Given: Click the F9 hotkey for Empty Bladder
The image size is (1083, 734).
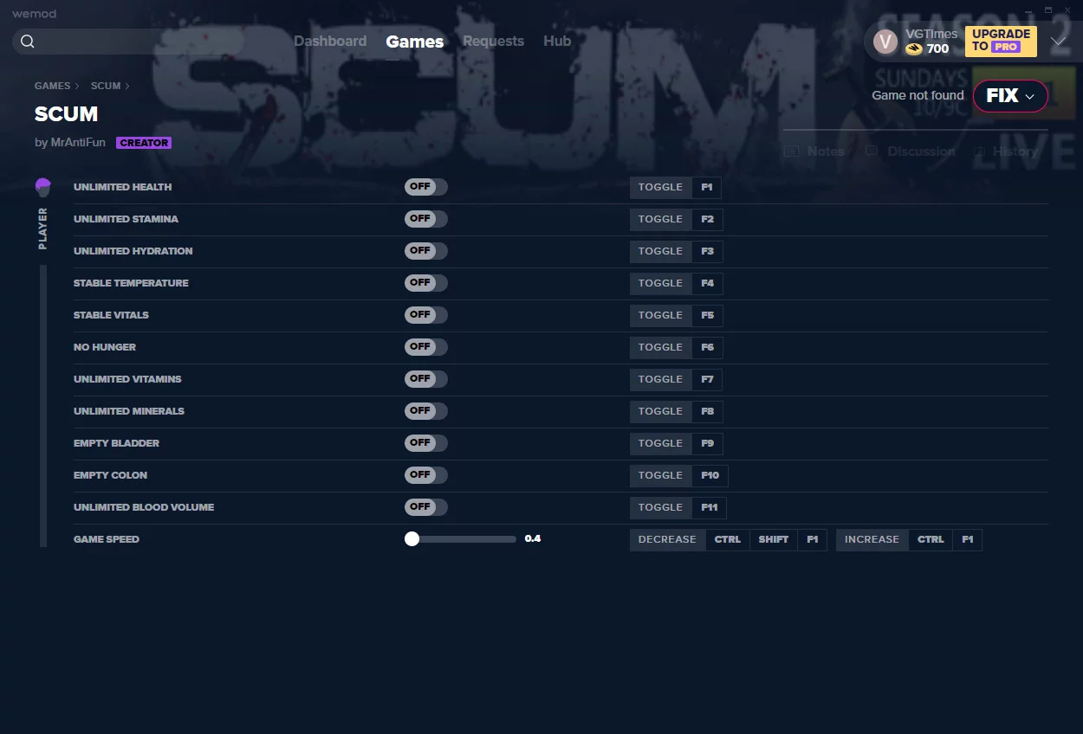Looking at the screenshot, I should point(707,443).
